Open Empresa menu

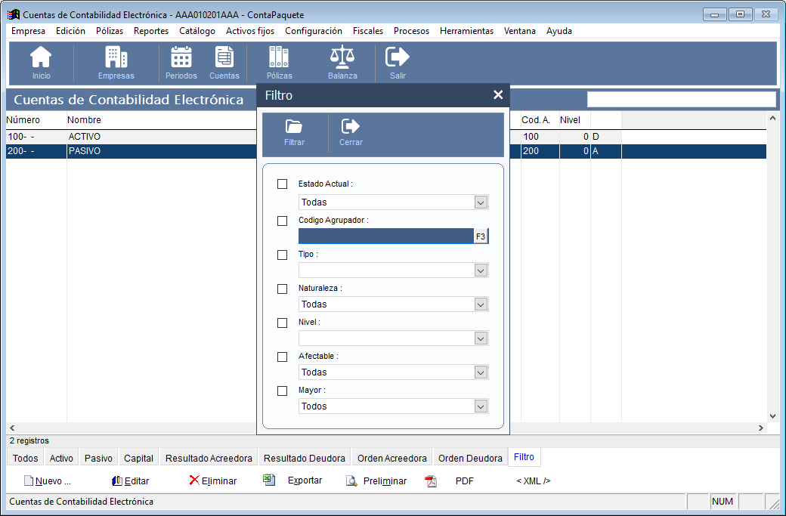point(28,31)
